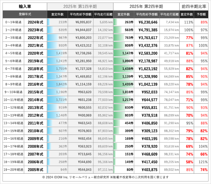
Task: Select the 66% ratio cell
Action: (x=201, y=154)
